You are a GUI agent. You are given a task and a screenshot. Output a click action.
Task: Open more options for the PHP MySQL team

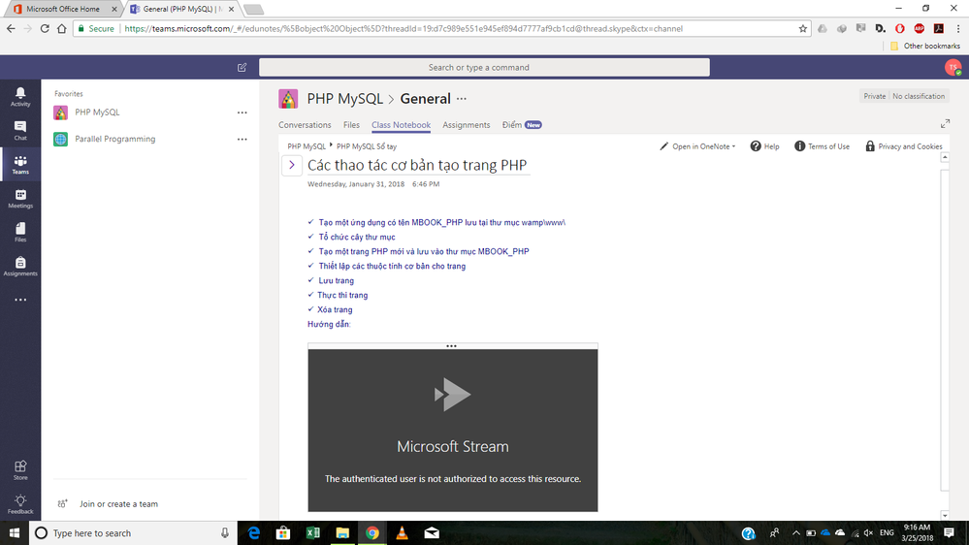tap(242, 112)
